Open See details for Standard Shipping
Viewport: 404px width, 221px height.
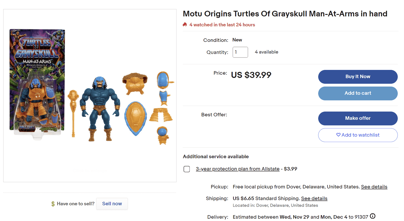click(314, 198)
